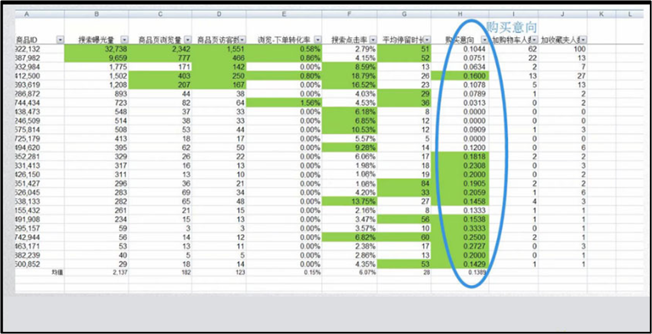Select the column E header
The height and width of the screenshot is (334, 652).
(284, 14)
